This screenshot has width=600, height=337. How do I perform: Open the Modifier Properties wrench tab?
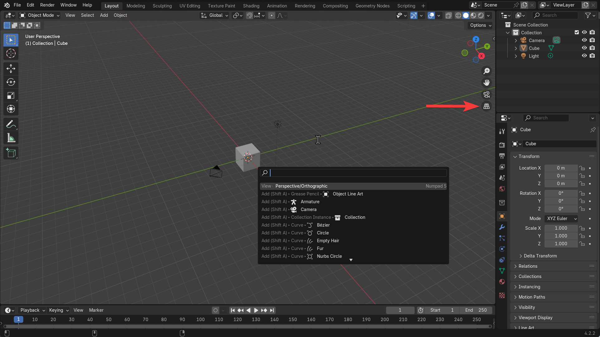[x=502, y=227]
